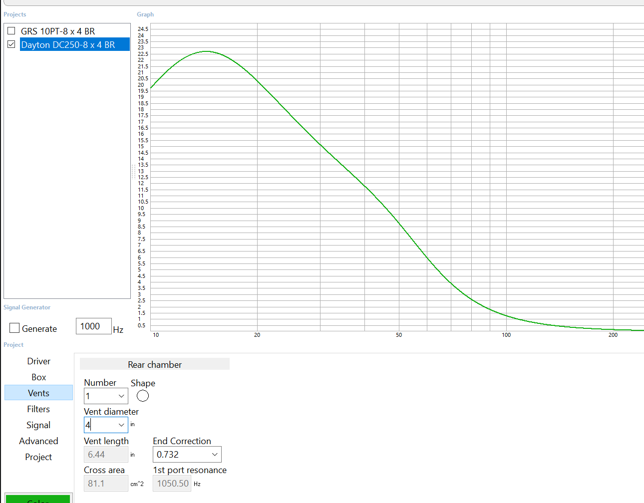
Task: Expand the Vent diameter dropdown
Action: tap(121, 425)
